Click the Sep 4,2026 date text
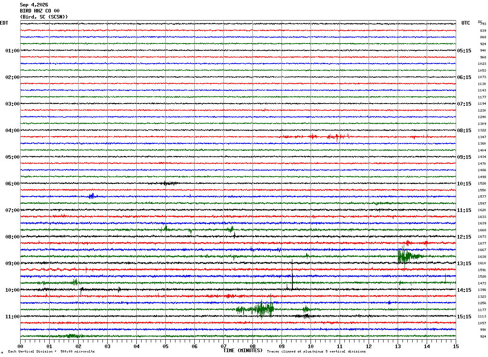The height and width of the screenshot is (357, 488). [x=34, y=5]
